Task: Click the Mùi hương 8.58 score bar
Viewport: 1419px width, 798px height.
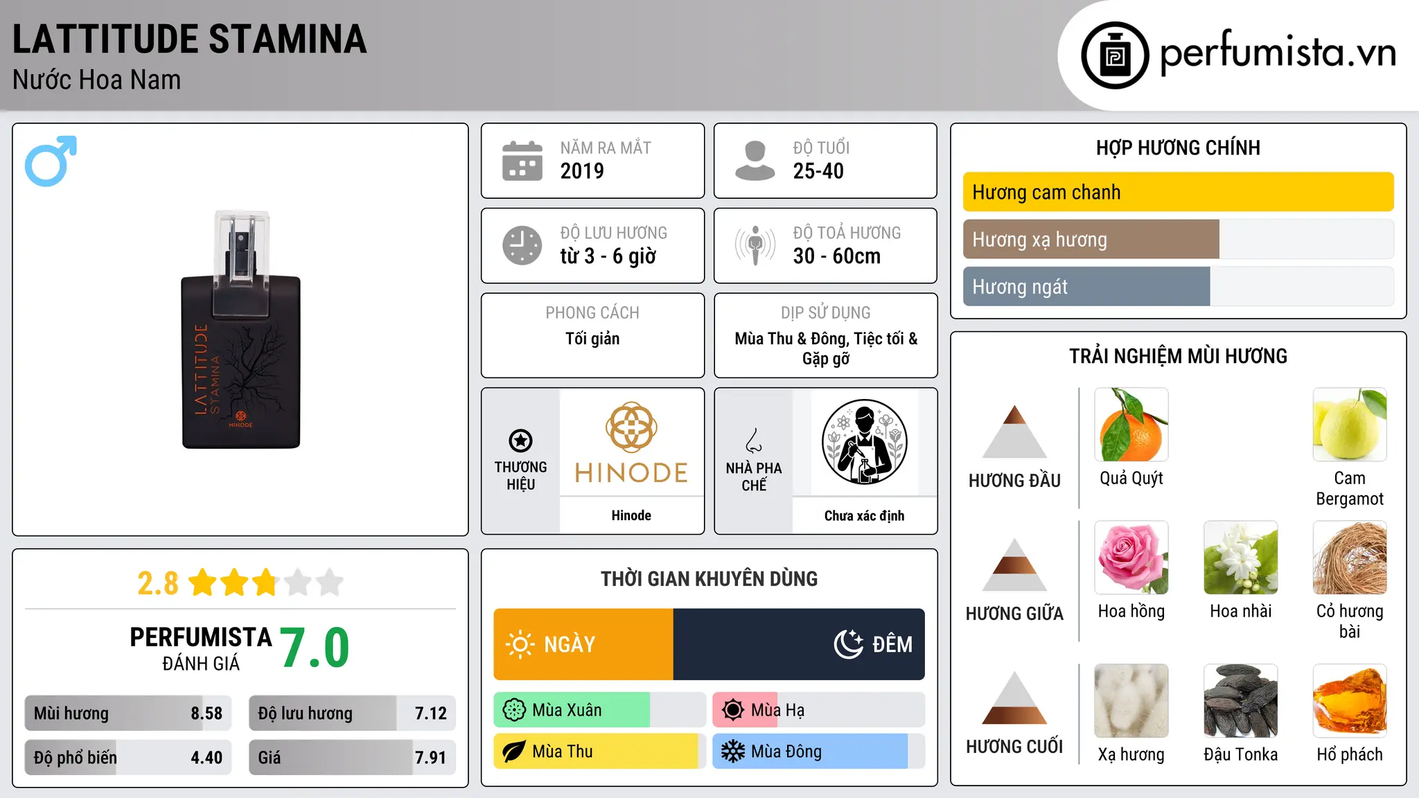Action: pyautogui.click(x=128, y=713)
